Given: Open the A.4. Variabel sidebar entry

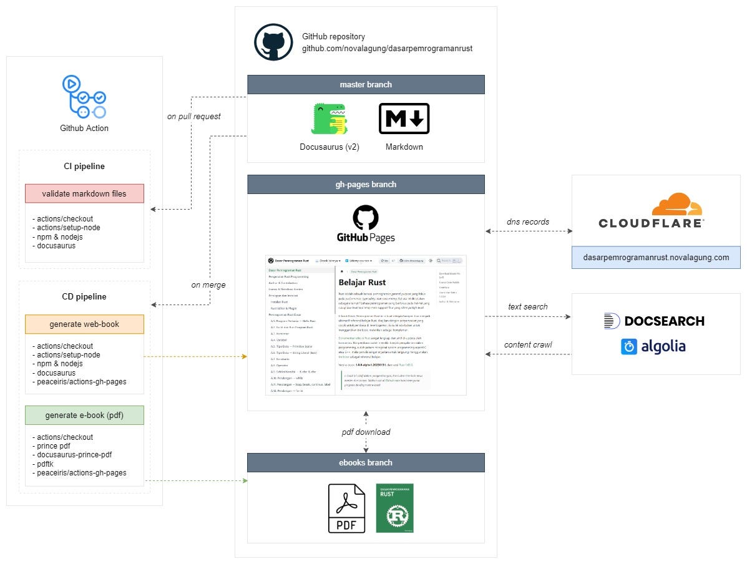Looking at the screenshot, I should click(x=278, y=339).
